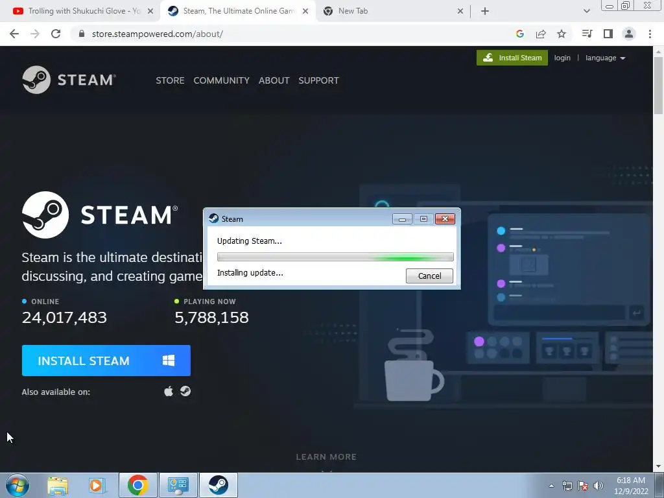Viewport: 664px width, 498px height.
Task: Open the tab search dropdown arrow
Action: tap(586, 11)
